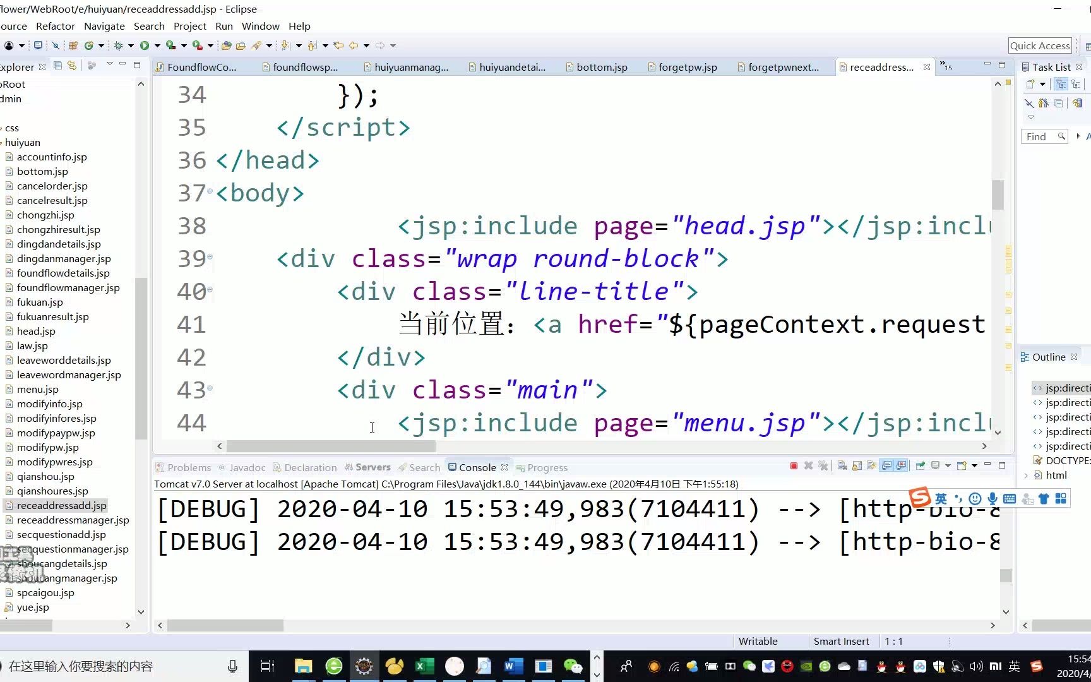Image resolution: width=1091 pixels, height=682 pixels.
Task: Show the hidden editor tabs list
Action: pos(946,66)
